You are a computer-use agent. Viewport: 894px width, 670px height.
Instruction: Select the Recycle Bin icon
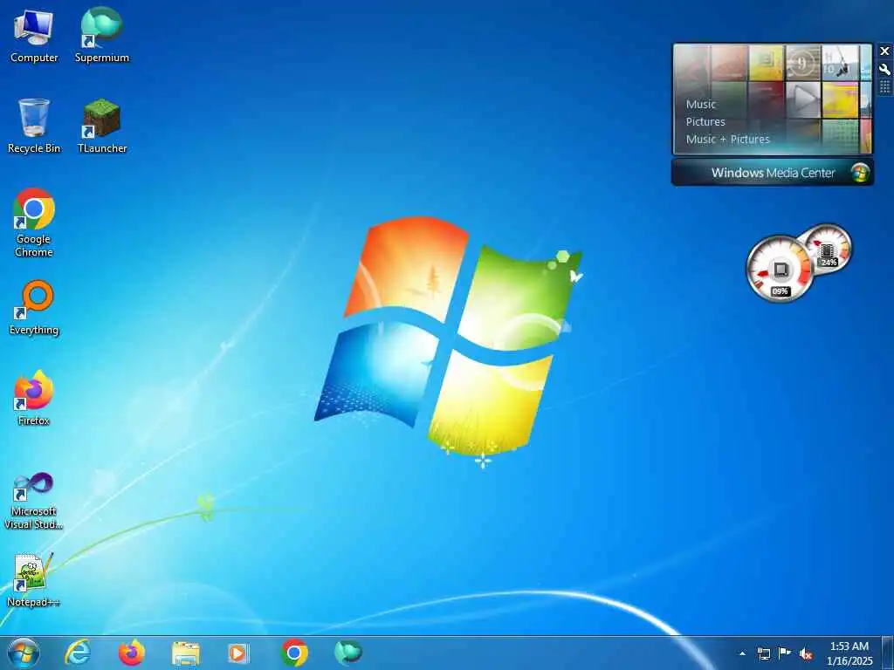pos(34,126)
